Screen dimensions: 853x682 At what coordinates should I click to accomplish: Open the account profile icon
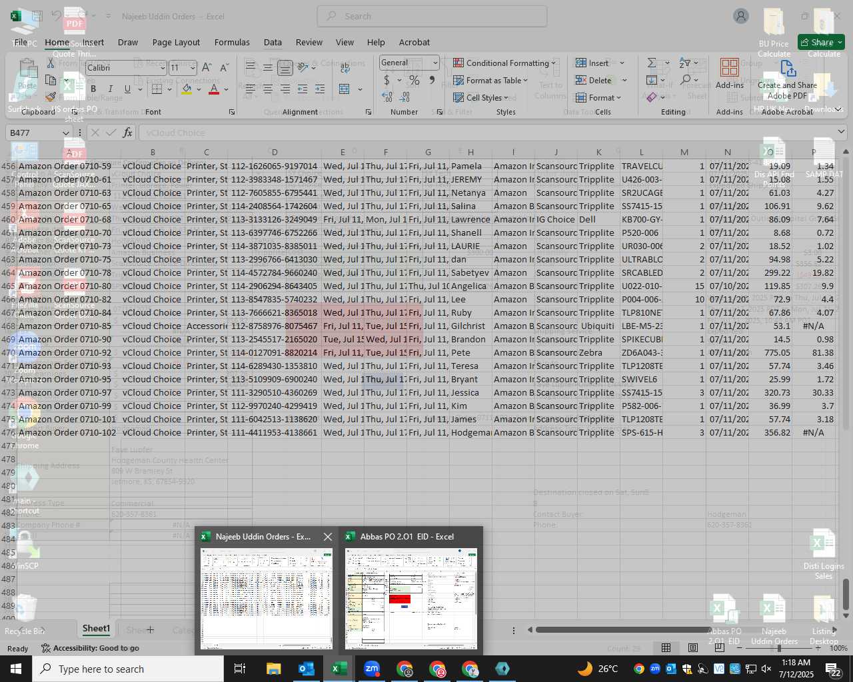click(x=740, y=16)
